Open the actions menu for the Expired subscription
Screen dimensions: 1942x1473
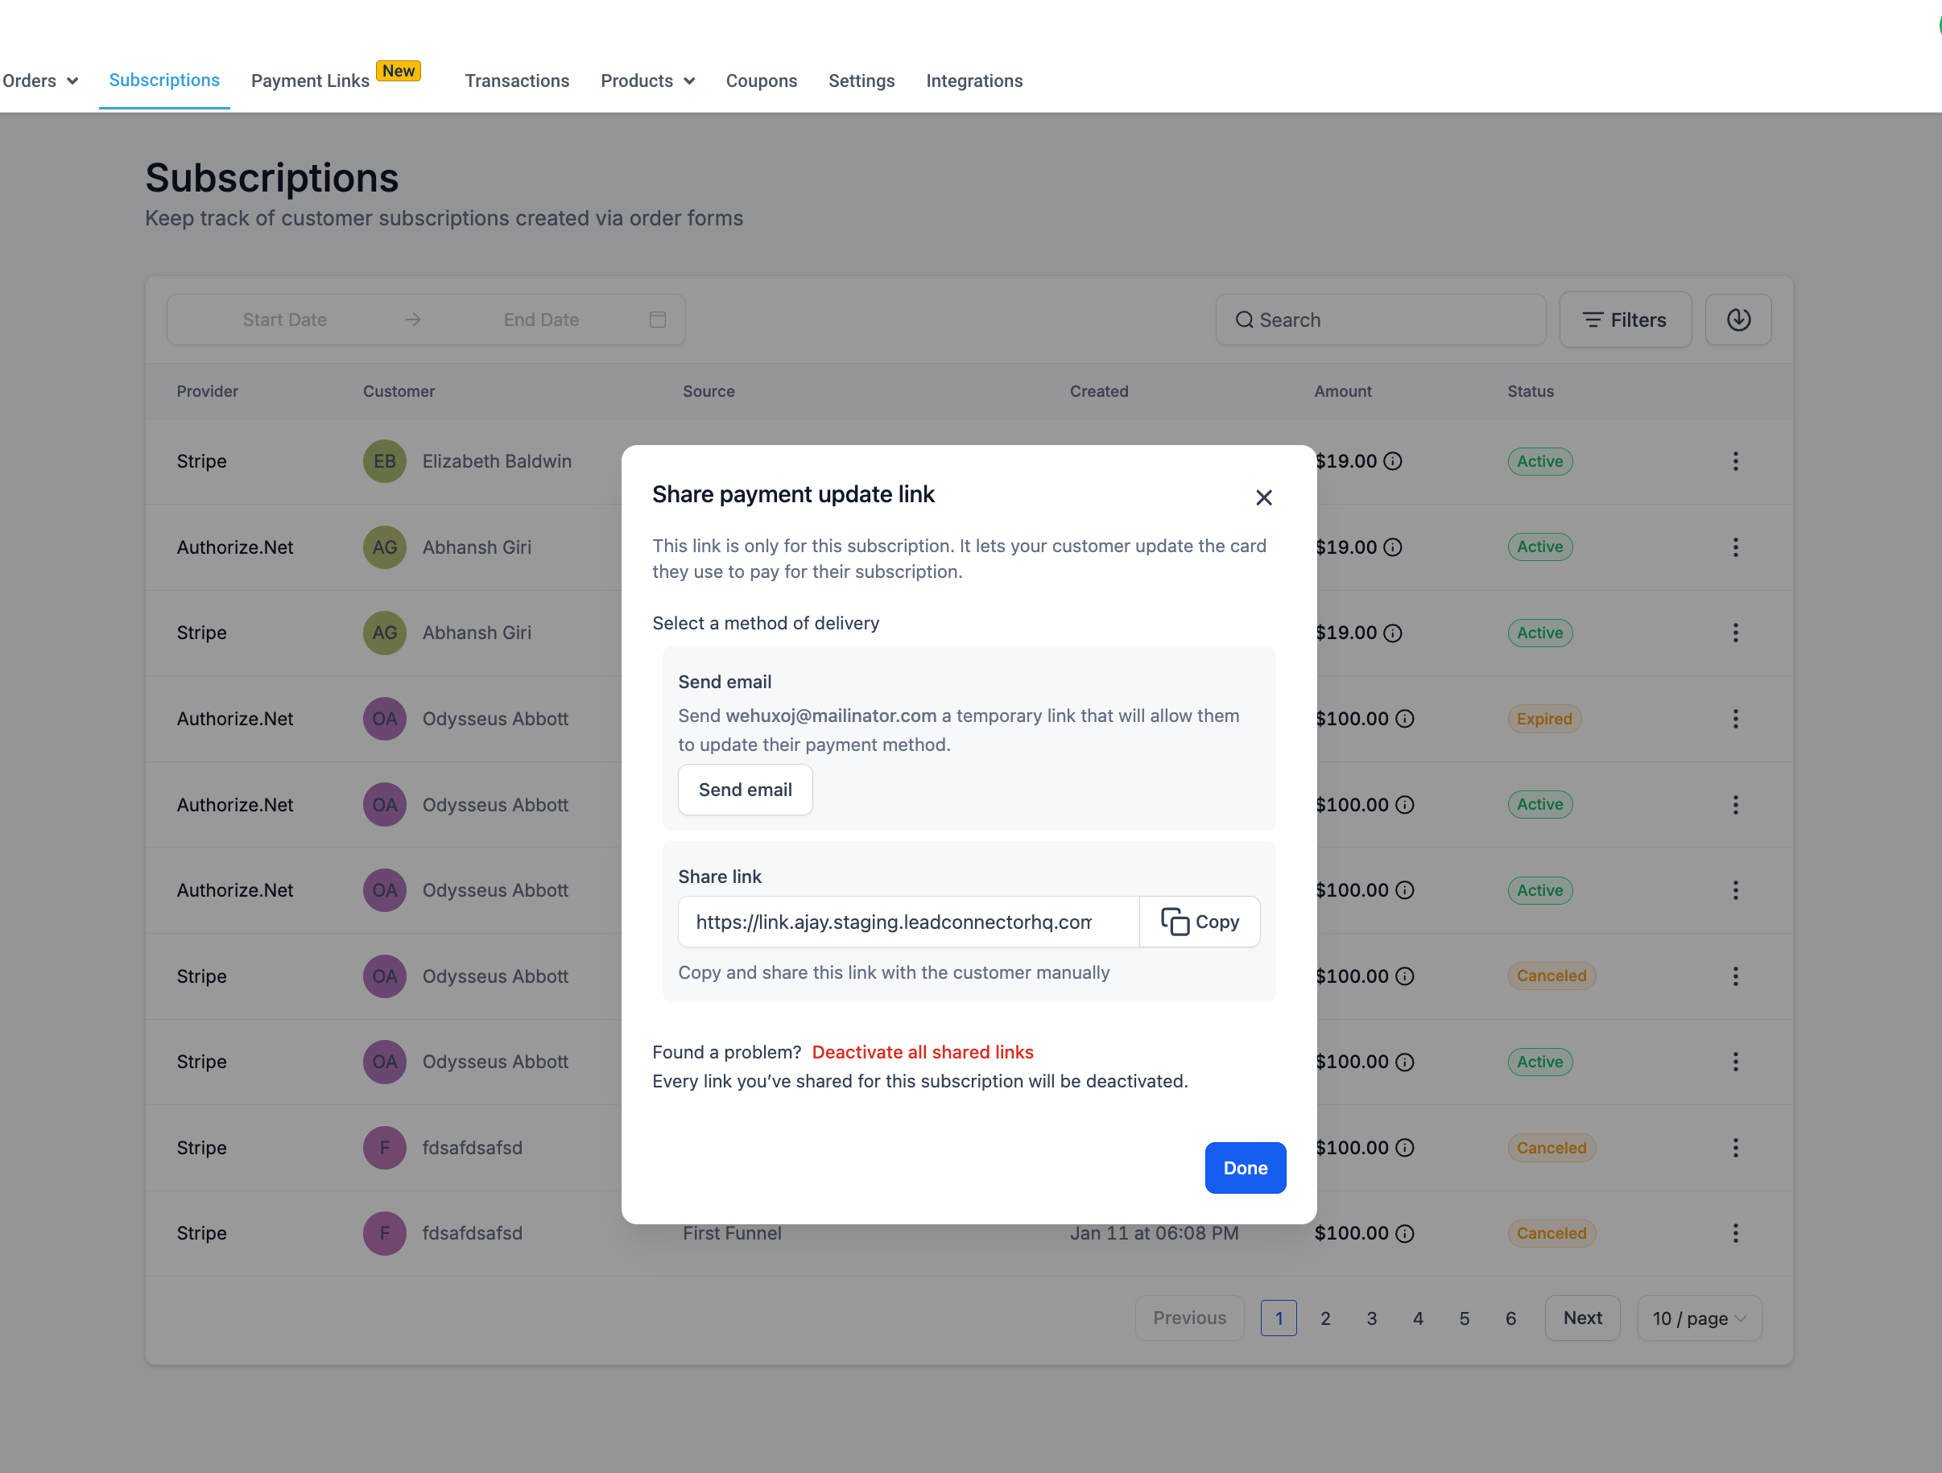tap(1735, 719)
